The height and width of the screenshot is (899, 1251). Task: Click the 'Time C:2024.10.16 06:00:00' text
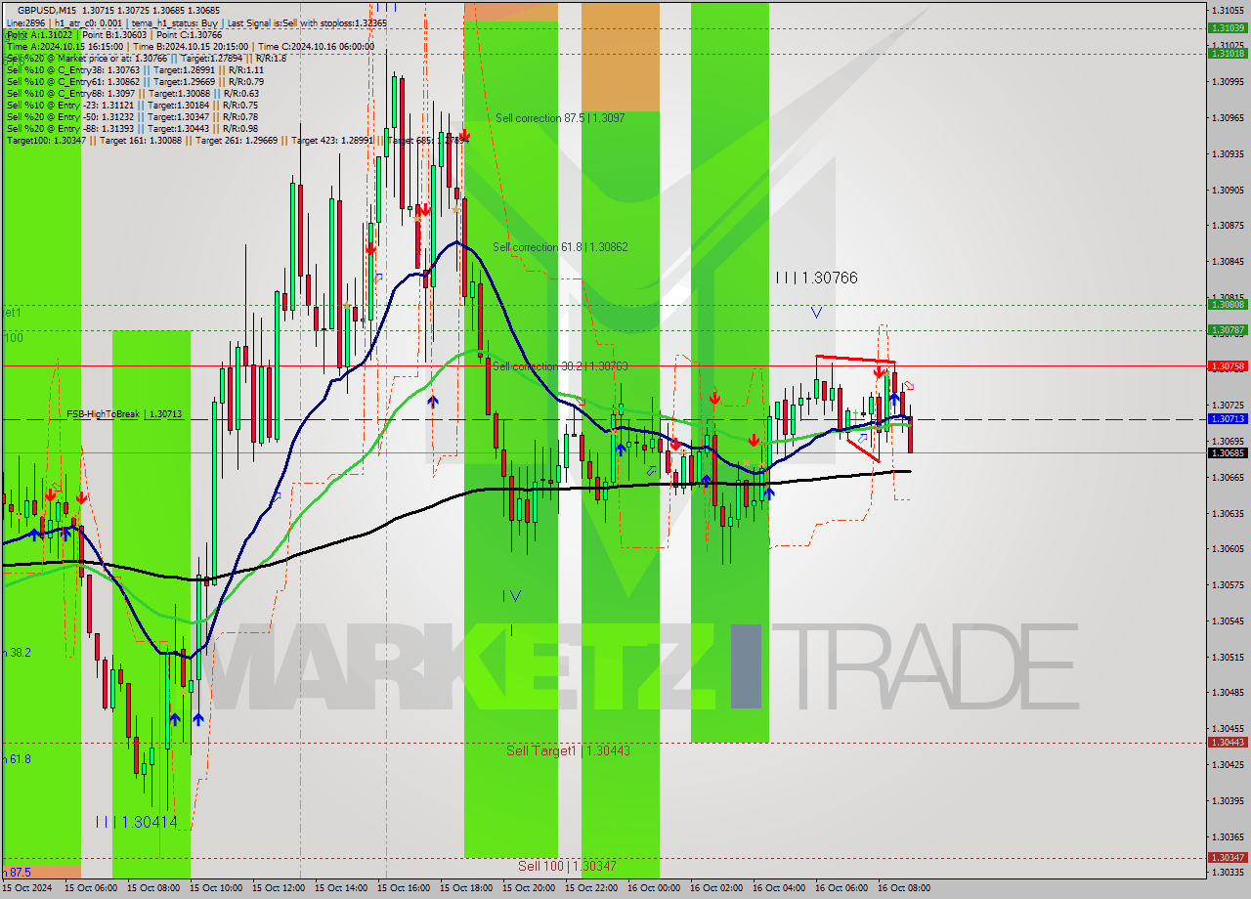(x=315, y=47)
